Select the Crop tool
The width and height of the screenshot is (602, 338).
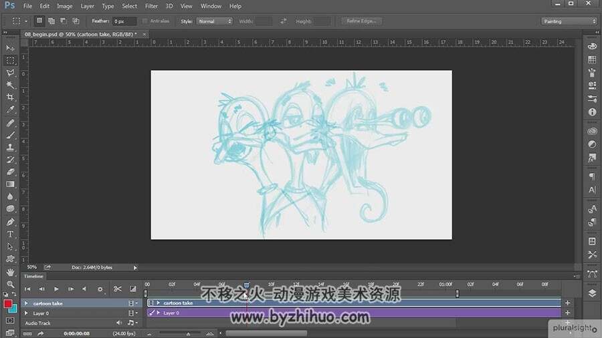10,98
